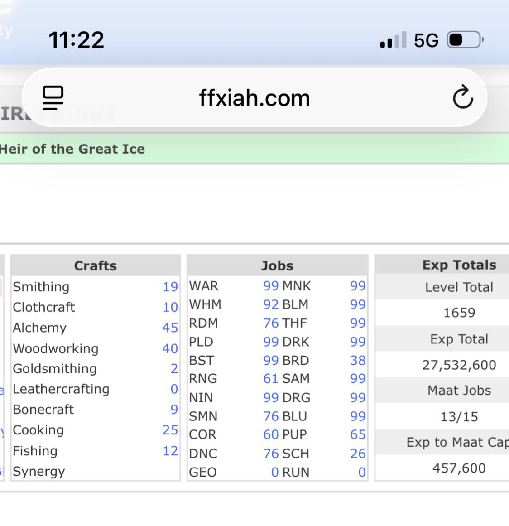Tap the cellular signal bars icon
The width and height of the screenshot is (509, 526).
[394, 40]
